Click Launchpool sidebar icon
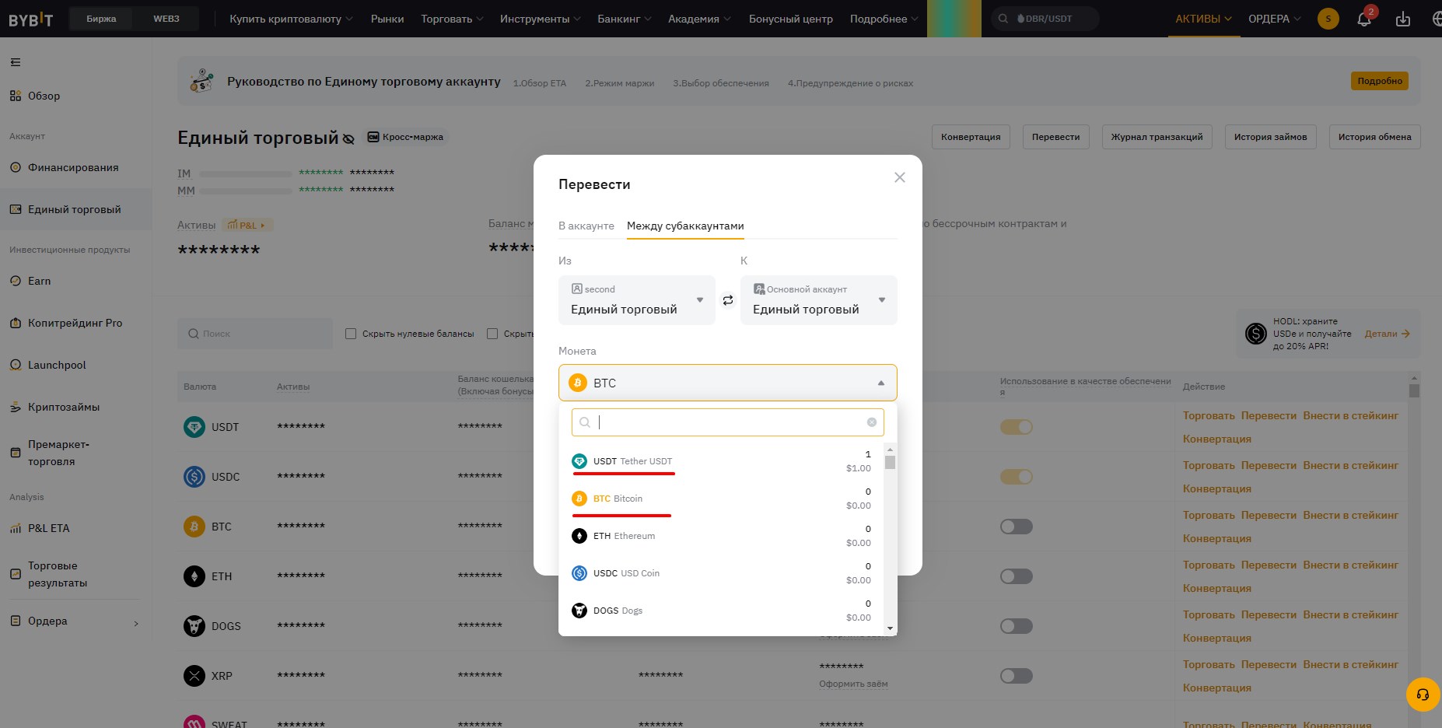1442x728 pixels. [16, 365]
